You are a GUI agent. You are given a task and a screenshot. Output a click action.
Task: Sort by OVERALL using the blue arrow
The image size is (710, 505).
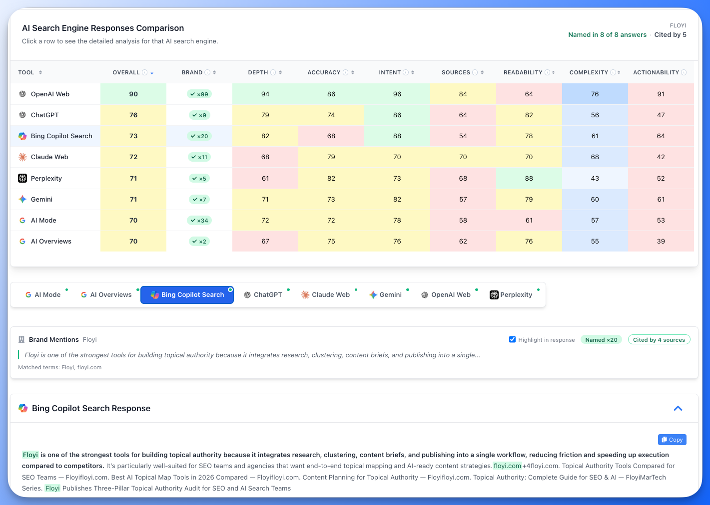coord(152,73)
